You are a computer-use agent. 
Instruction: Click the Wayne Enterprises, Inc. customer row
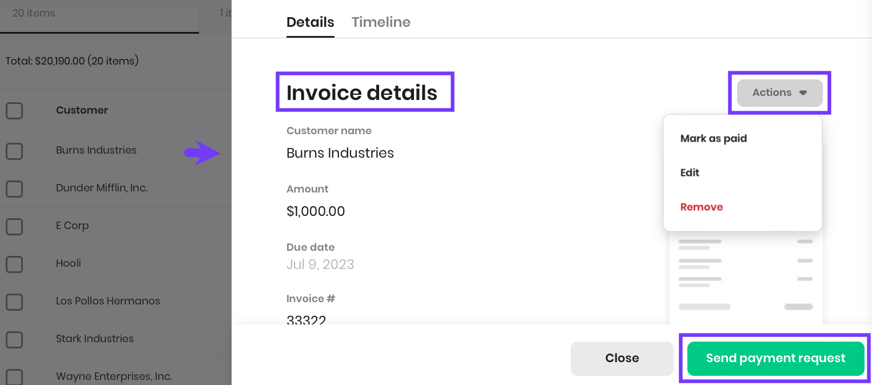point(114,376)
